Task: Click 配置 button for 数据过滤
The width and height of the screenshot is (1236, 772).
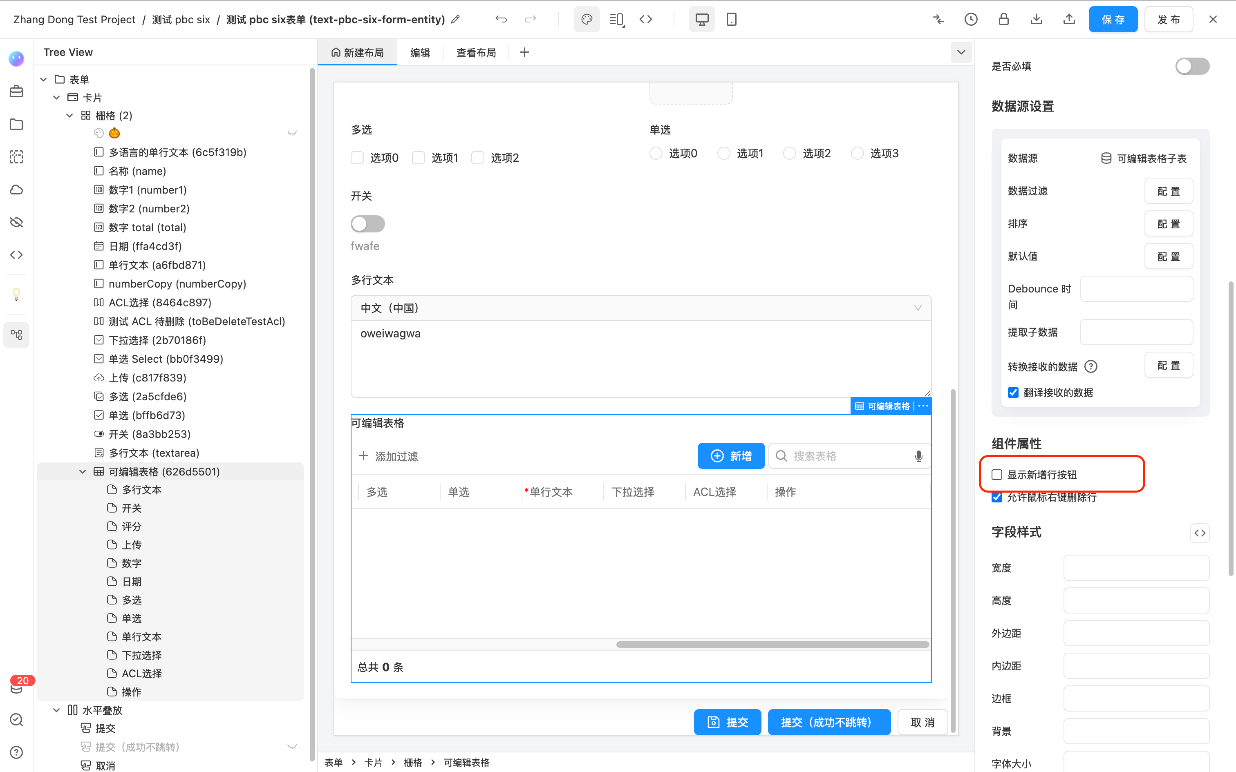Action: pos(1169,191)
